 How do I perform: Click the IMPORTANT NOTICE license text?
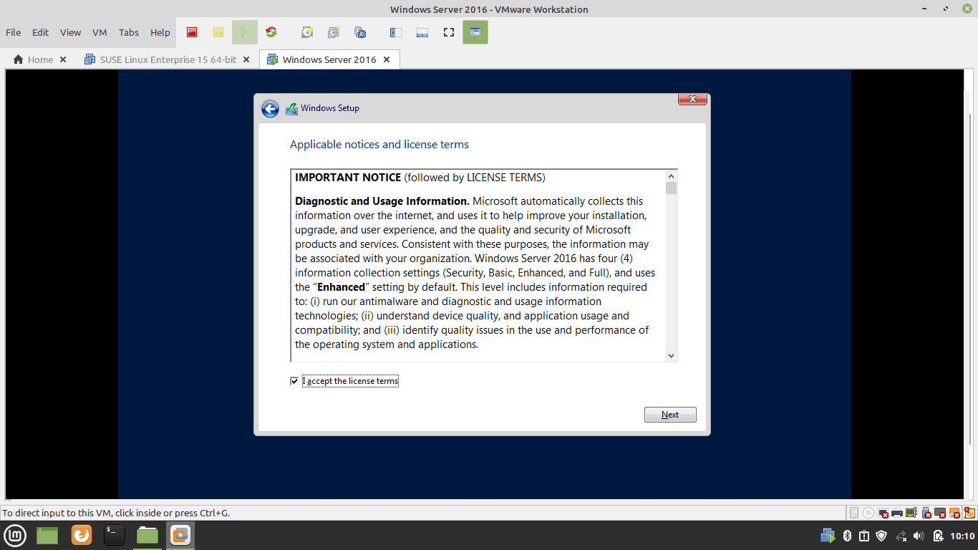coord(348,178)
